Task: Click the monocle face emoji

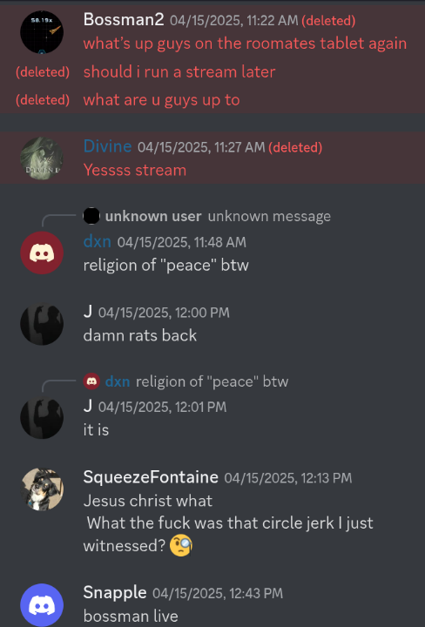Action: [181, 546]
